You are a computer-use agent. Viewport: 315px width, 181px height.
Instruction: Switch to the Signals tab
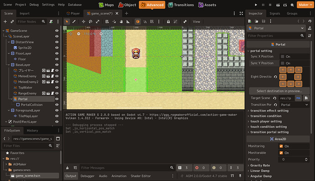(275, 13)
